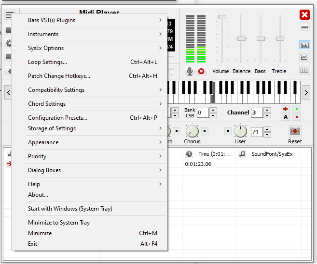Open the line graph view icon
The image size is (317, 264).
[304, 57]
